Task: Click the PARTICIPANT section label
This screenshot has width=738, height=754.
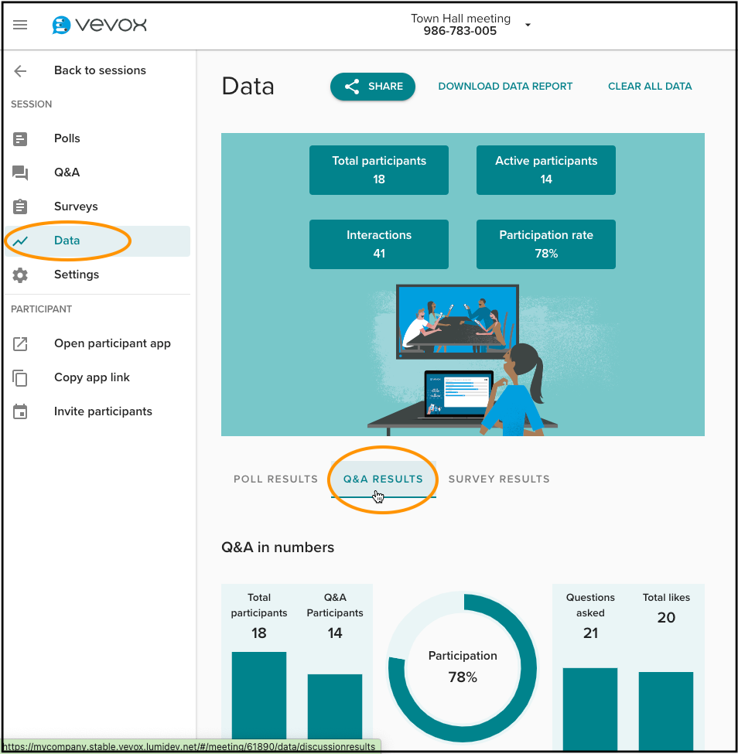Action: coord(41,309)
